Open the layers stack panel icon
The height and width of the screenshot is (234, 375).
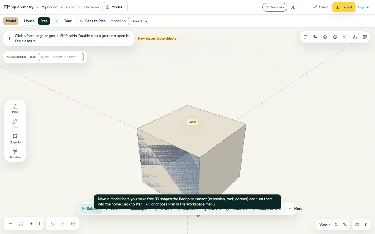[325, 37]
